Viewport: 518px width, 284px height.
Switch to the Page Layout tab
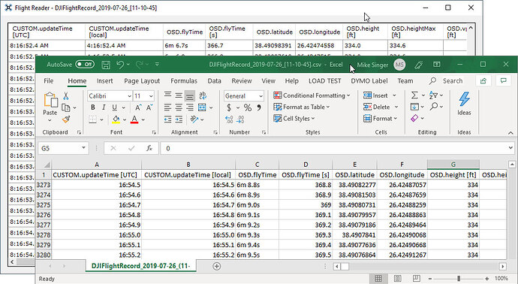click(142, 80)
